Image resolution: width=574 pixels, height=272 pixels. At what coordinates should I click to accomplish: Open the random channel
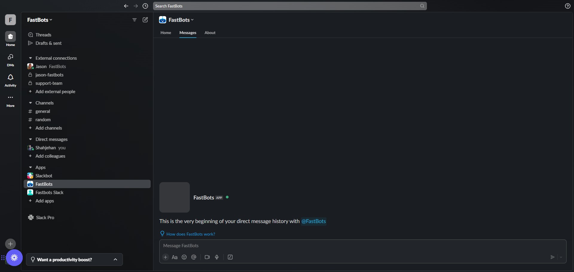(87, 119)
